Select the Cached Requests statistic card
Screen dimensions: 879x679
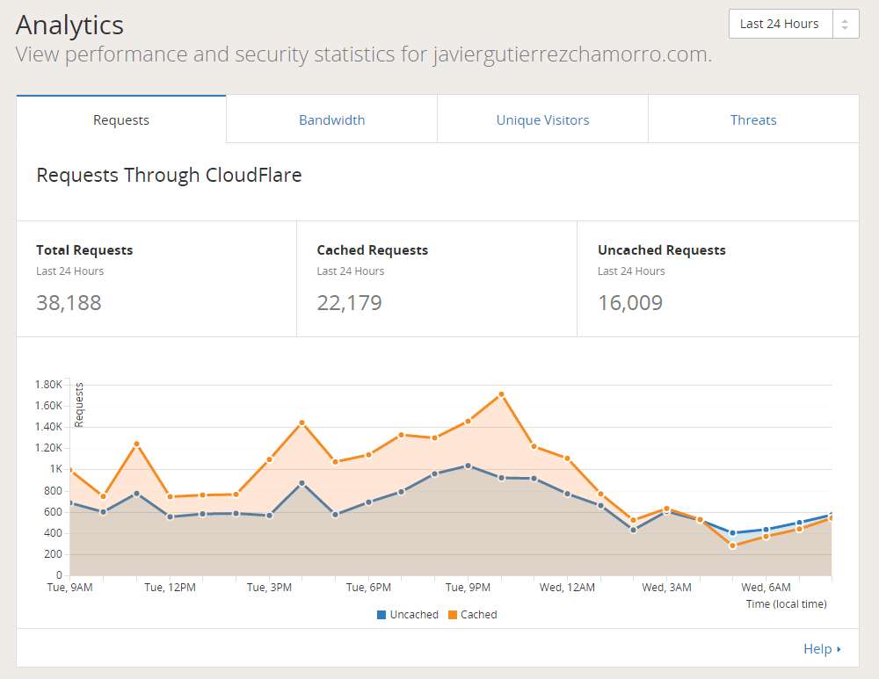pyautogui.click(x=437, y=279)
